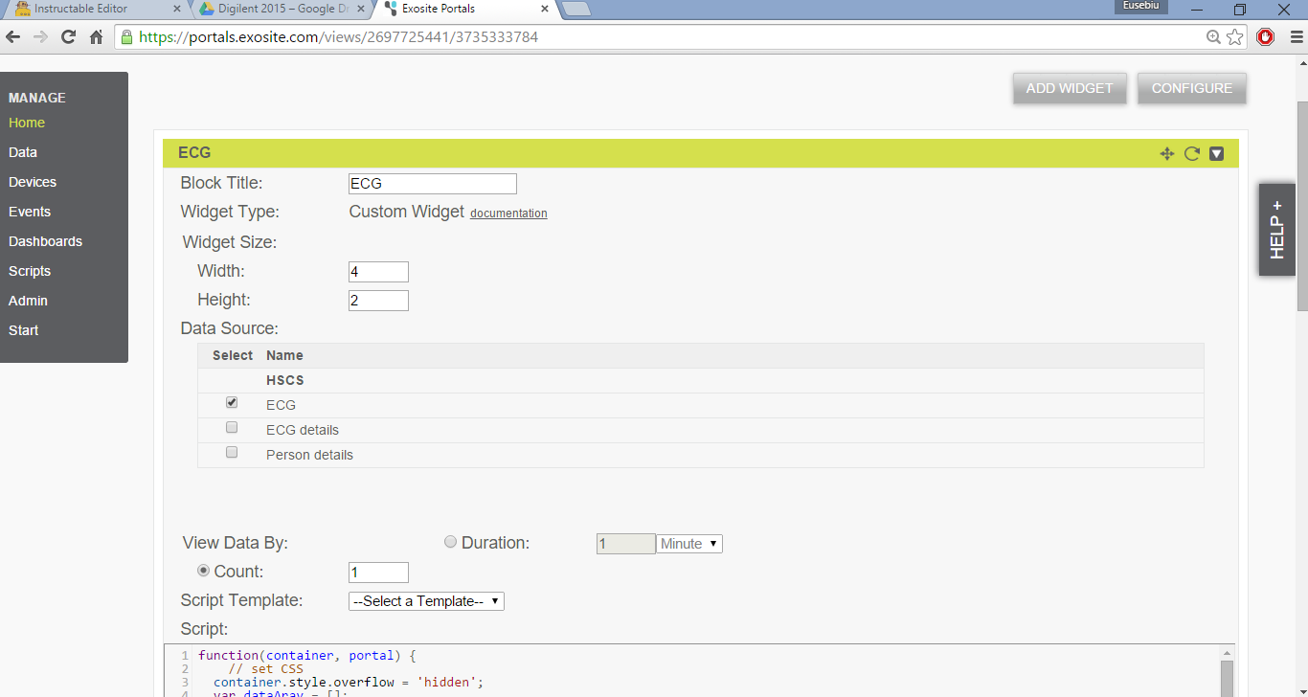Click the ADD WIDGET button
This screenshot has width=1308, height=697.
coord(1070,88)
